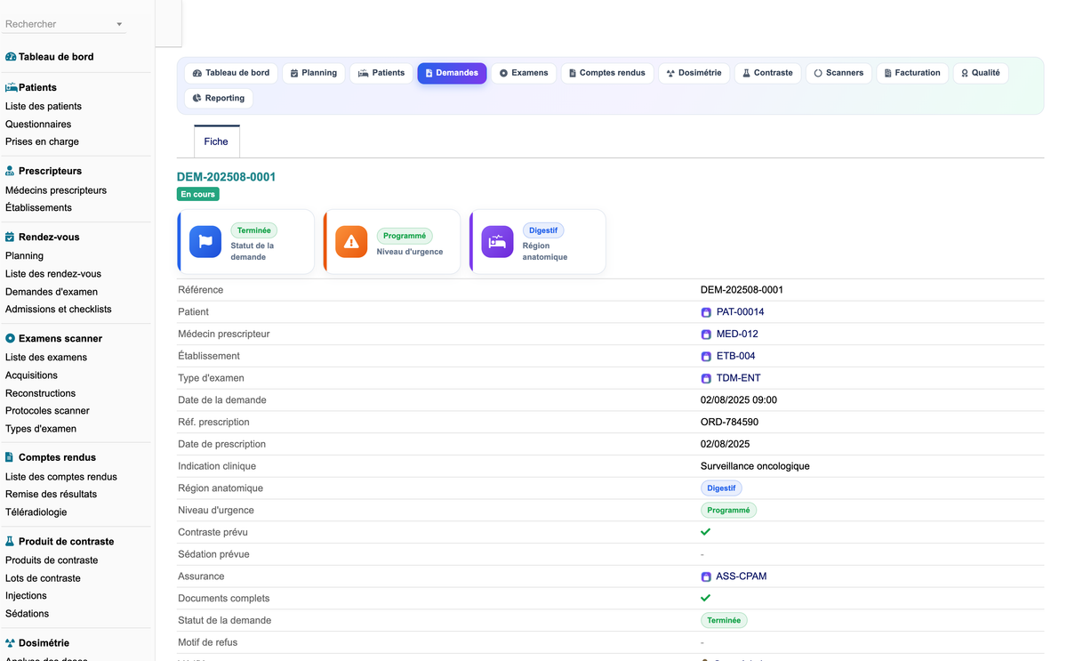The height and width of the screenshot is (661, 1067).
Task: Open Questionnaires in sidebar
Action: coord(38,125)
